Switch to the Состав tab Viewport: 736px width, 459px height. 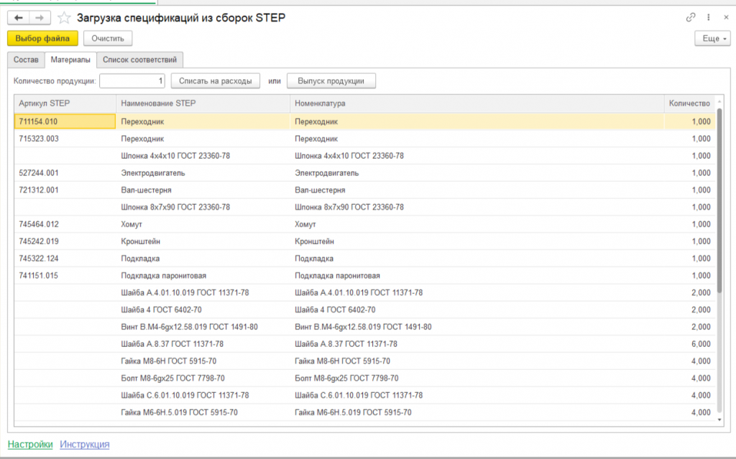[x=26, y=60]
